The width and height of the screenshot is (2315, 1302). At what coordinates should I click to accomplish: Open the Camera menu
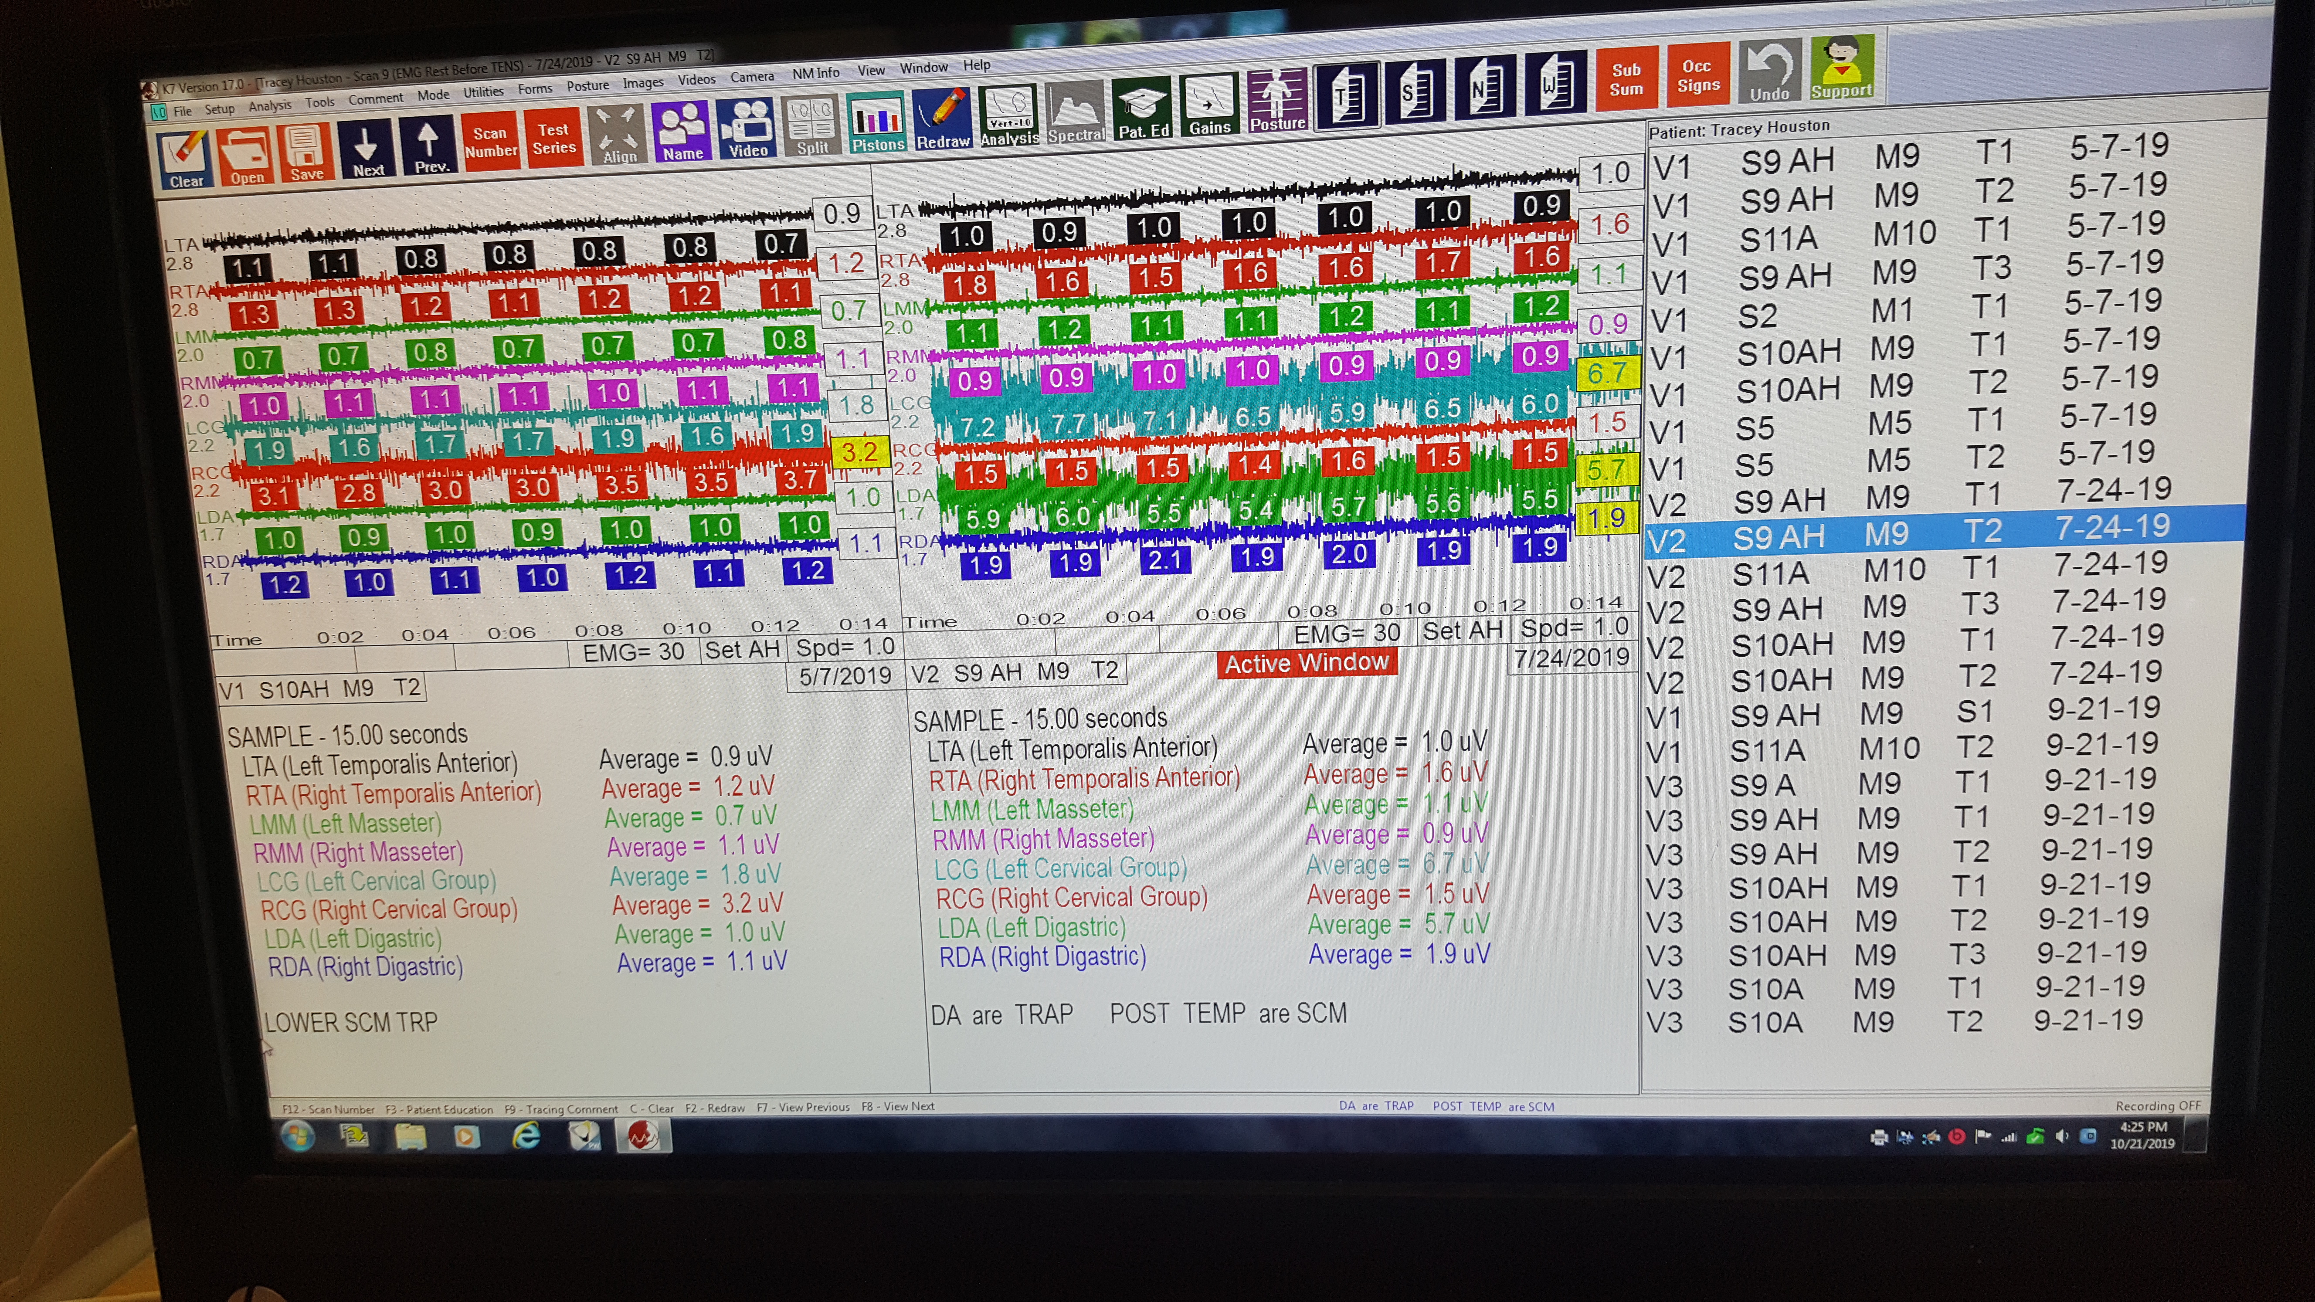click(x=752, y=76)
